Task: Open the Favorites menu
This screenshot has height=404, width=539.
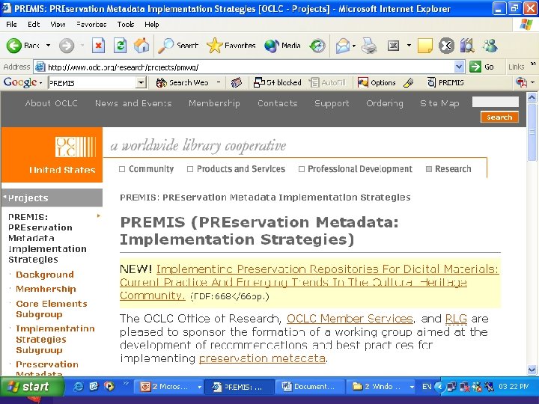Action: point(91,25)
